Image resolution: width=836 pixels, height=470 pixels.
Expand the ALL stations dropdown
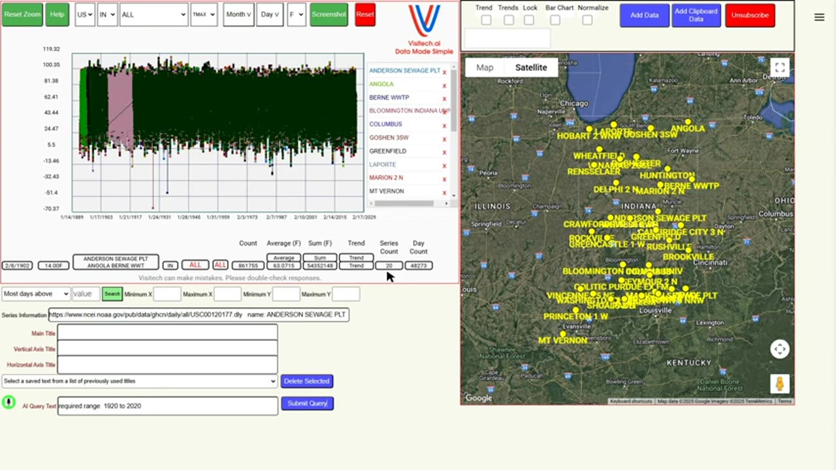tap(153, 14)
